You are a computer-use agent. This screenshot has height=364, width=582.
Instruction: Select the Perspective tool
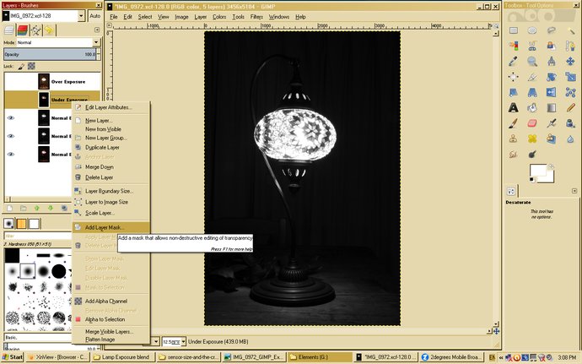(x=532, y=92)
